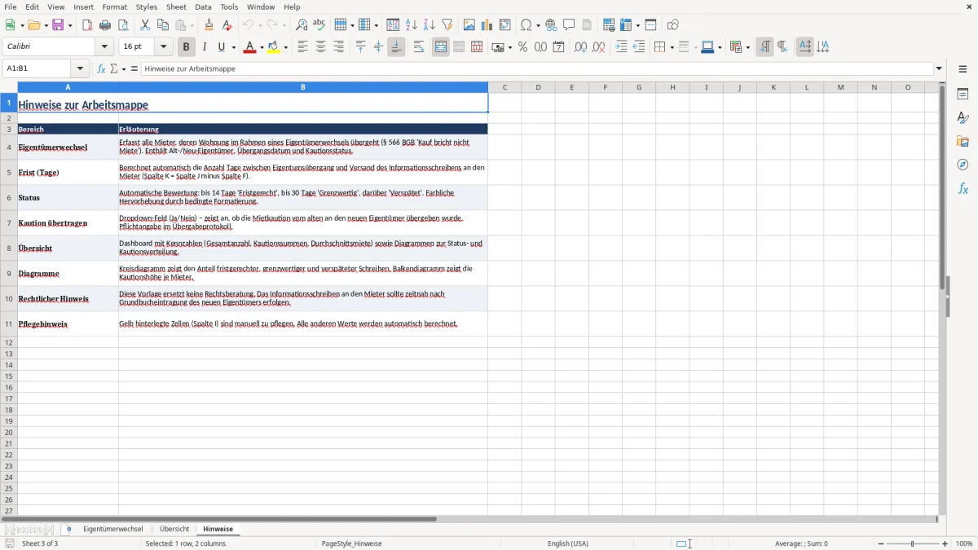Toggle Align Left button
Viewport: 978px width, 550px height.
(302, 47)
